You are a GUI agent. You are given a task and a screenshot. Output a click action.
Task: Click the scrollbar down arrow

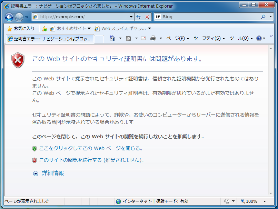[x=271, y=193]
